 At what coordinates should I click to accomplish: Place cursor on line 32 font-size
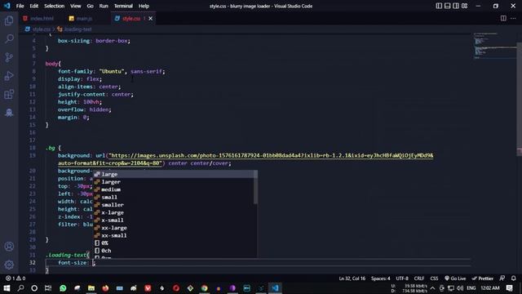[73, 263]
